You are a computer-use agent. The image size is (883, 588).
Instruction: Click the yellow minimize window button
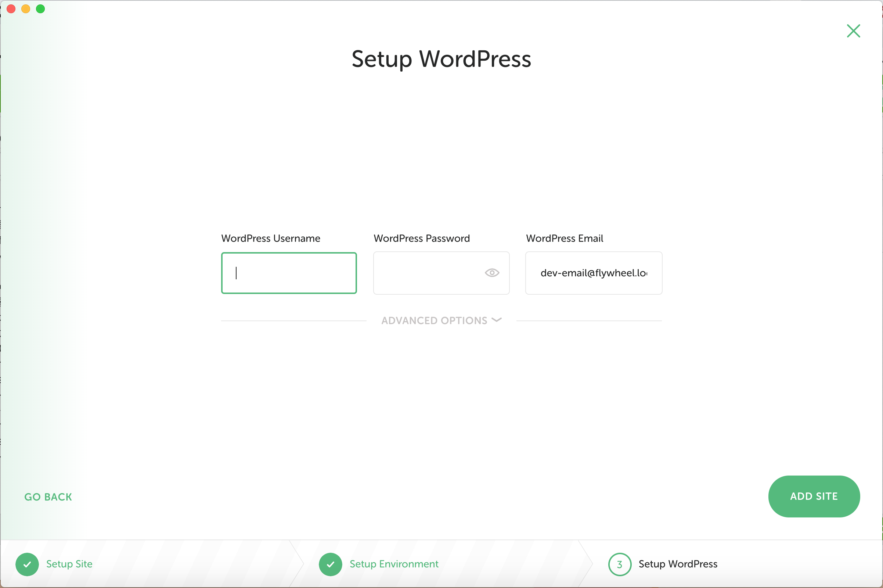point(25,8)
